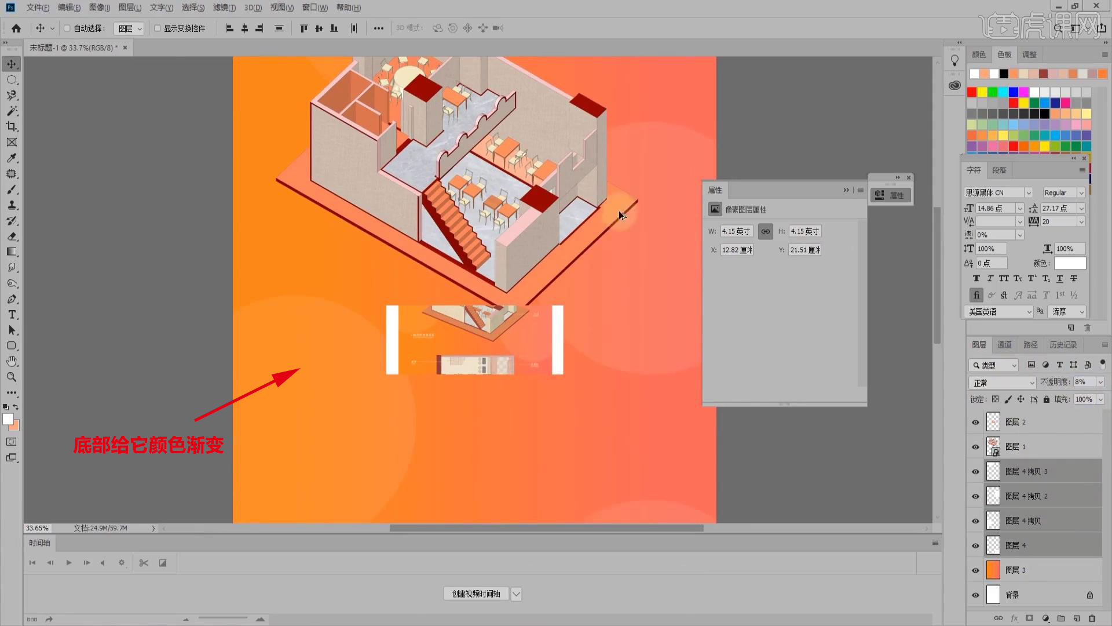Click the horizontal canvas scrollbar
Image resolution: width=1112 pixels, height=626 pixels.
(x=546, y=528)
